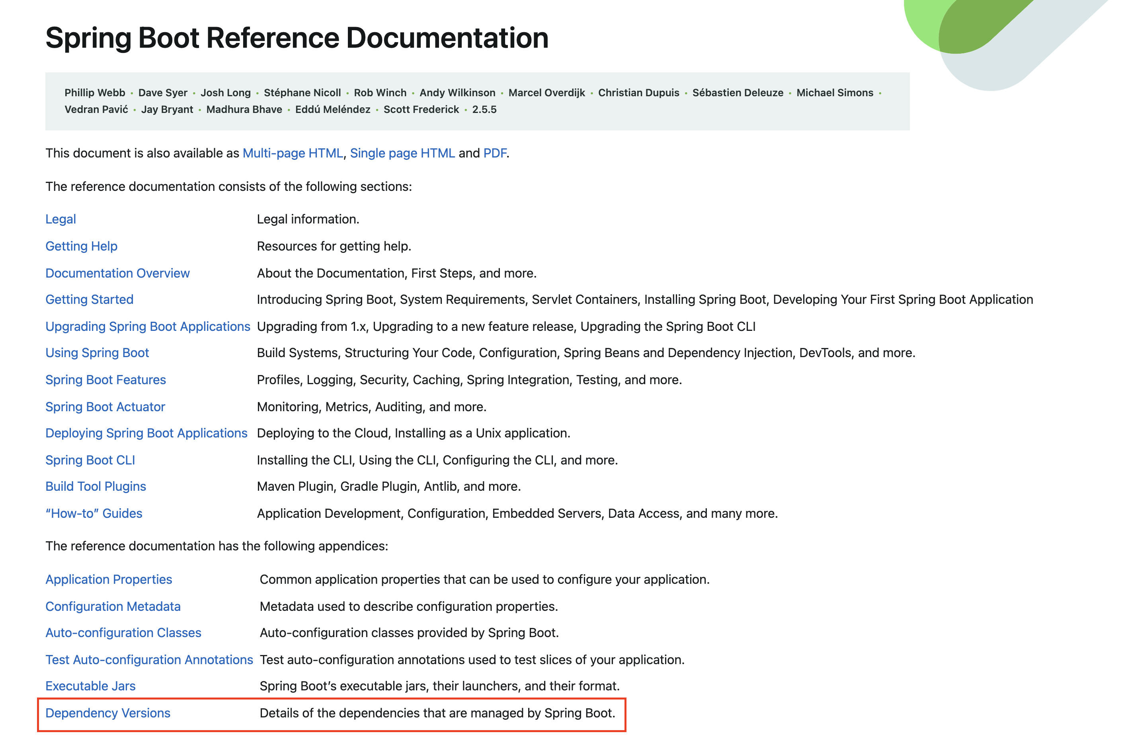Viewport: 1124px width, 754px height.
Task: Open the Getting Help section
Action: 81,246
